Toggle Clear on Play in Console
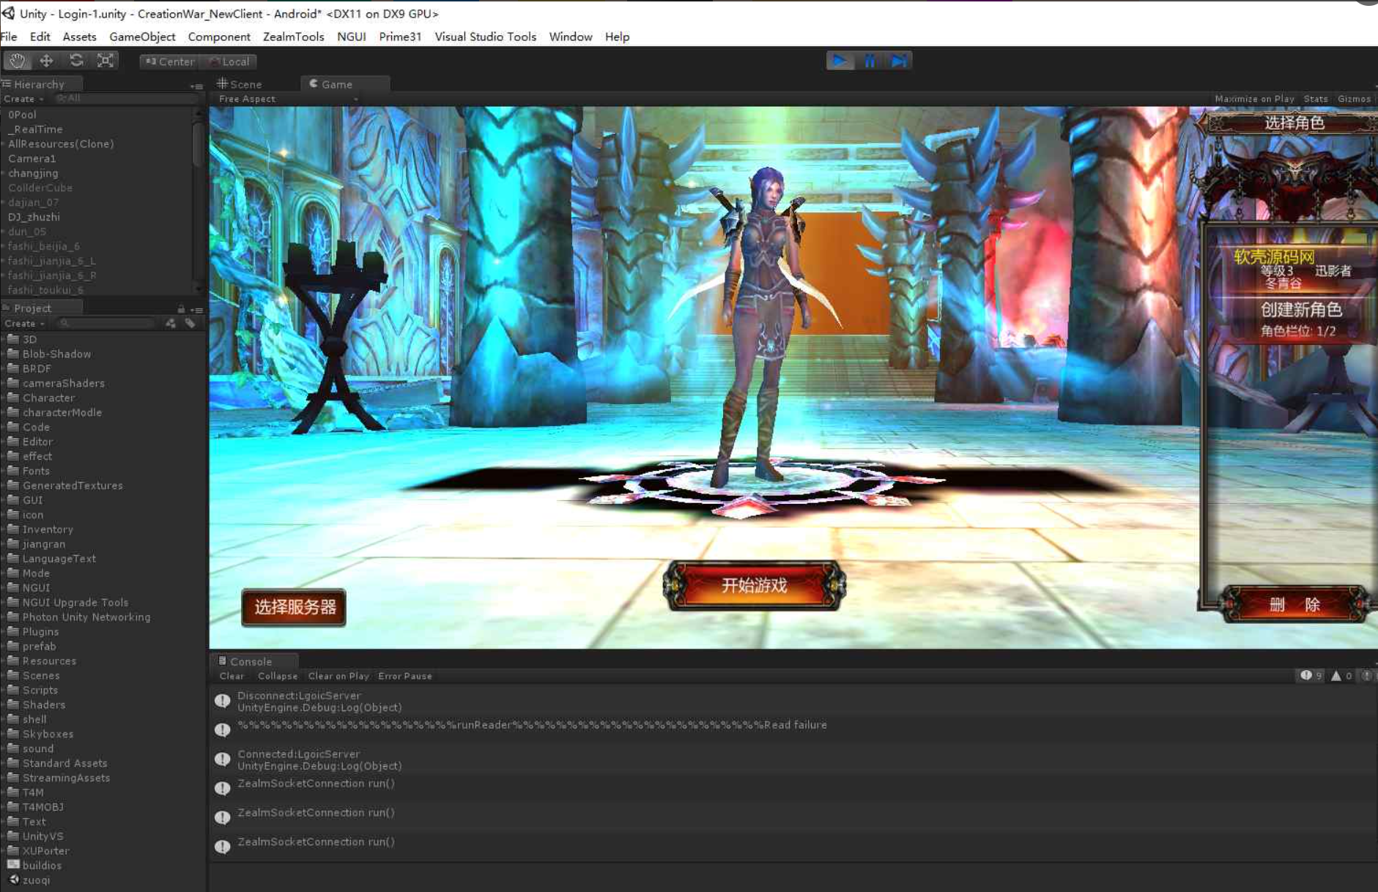Image resolution: width=1378 pixels, height=892 pixels. coord(338,676)
